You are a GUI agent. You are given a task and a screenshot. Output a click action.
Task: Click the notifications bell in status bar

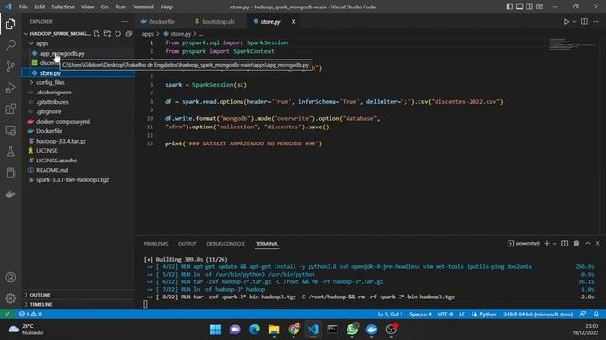[597, 314]
